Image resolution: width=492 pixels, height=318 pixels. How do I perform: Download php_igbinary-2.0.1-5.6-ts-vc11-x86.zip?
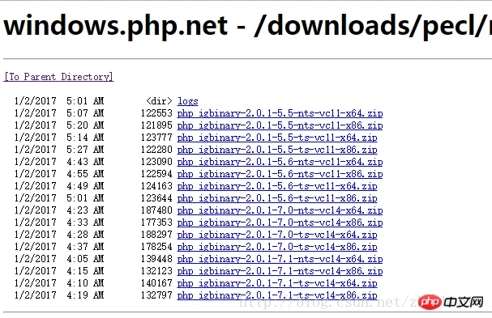277,198
